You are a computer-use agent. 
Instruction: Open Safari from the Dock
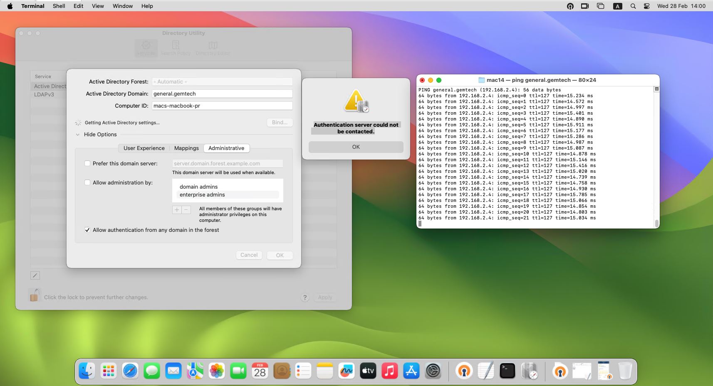[x=130, y=371]
